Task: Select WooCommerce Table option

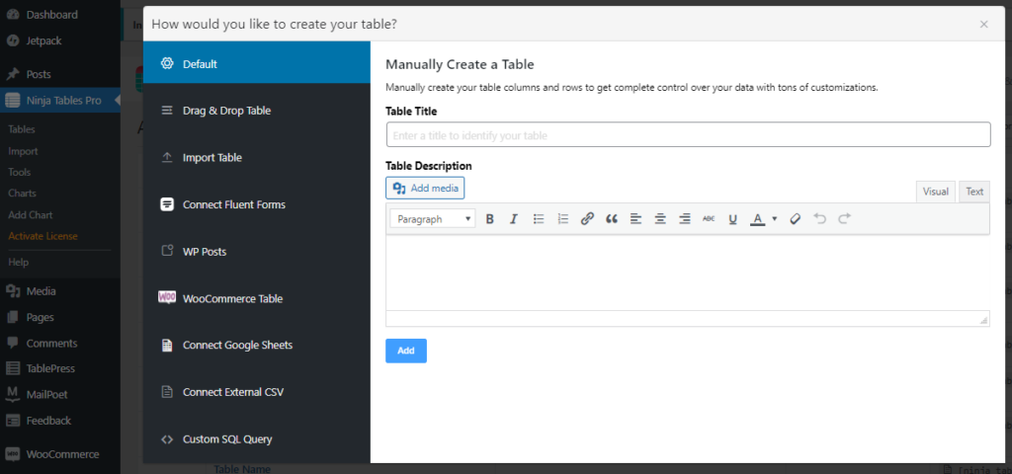Action: point(257,298)
